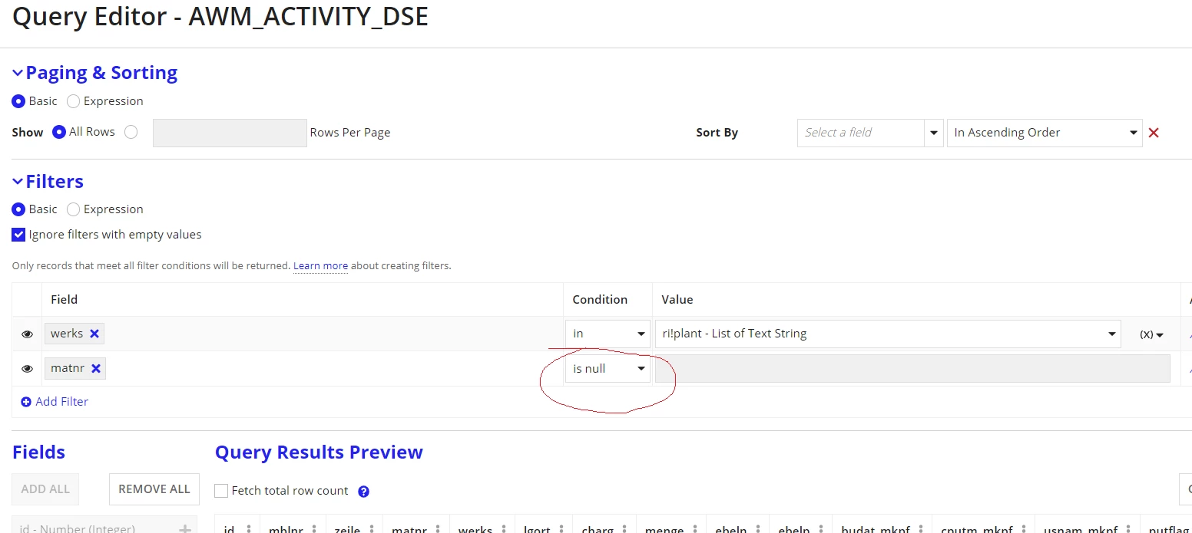Screen dimensions: 1192x533
Task: Open the 'is null' condition dropdown for matnr
Action: [x=608, y=369]
